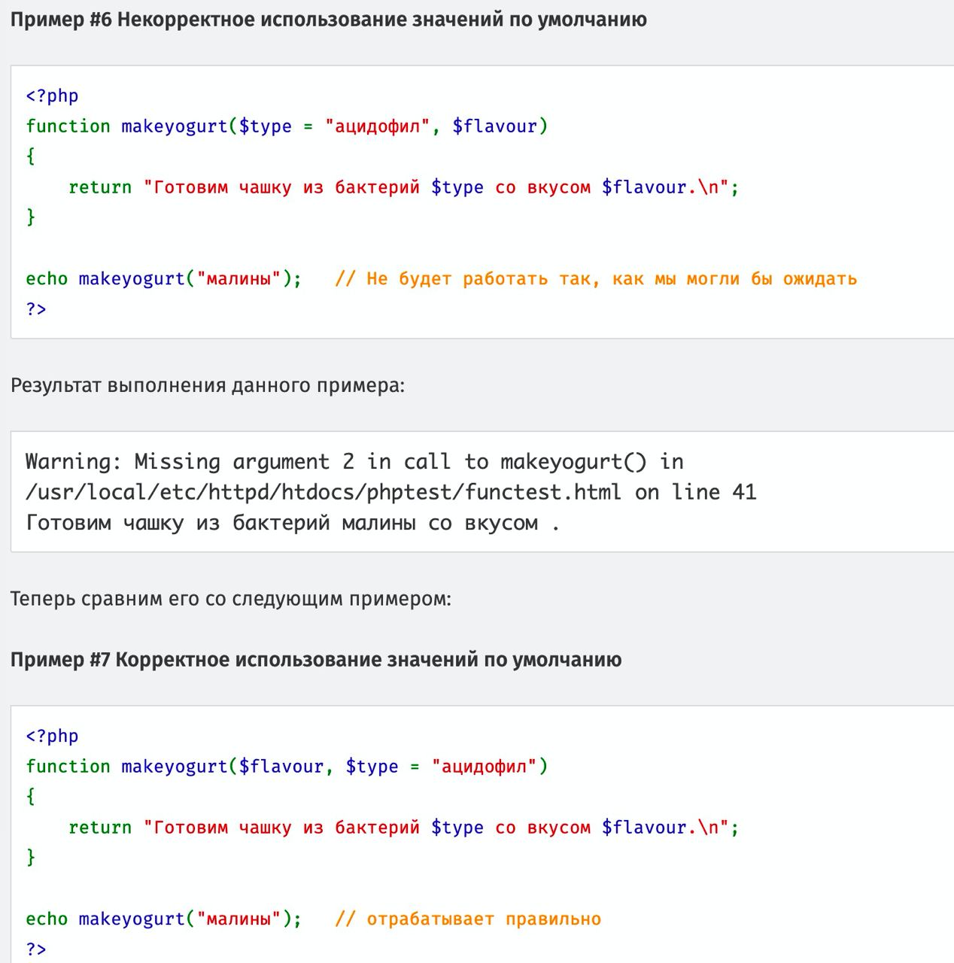
Task: Click the "ацидофил" string in Example 7 signature
Action: (484, 767)
